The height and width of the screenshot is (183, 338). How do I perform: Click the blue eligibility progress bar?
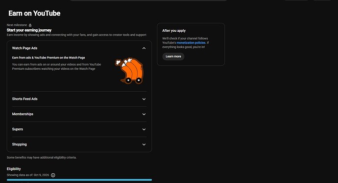[79, 180]
